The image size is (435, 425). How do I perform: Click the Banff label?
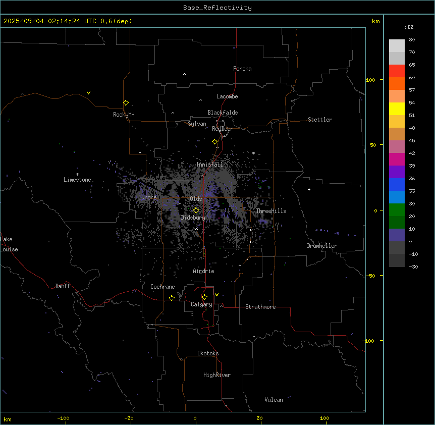coord(63,286)
